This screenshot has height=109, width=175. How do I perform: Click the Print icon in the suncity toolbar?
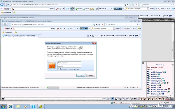click(102, 35)
